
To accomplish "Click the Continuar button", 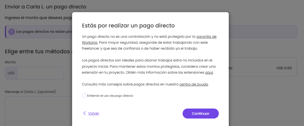I will (200, 114).
